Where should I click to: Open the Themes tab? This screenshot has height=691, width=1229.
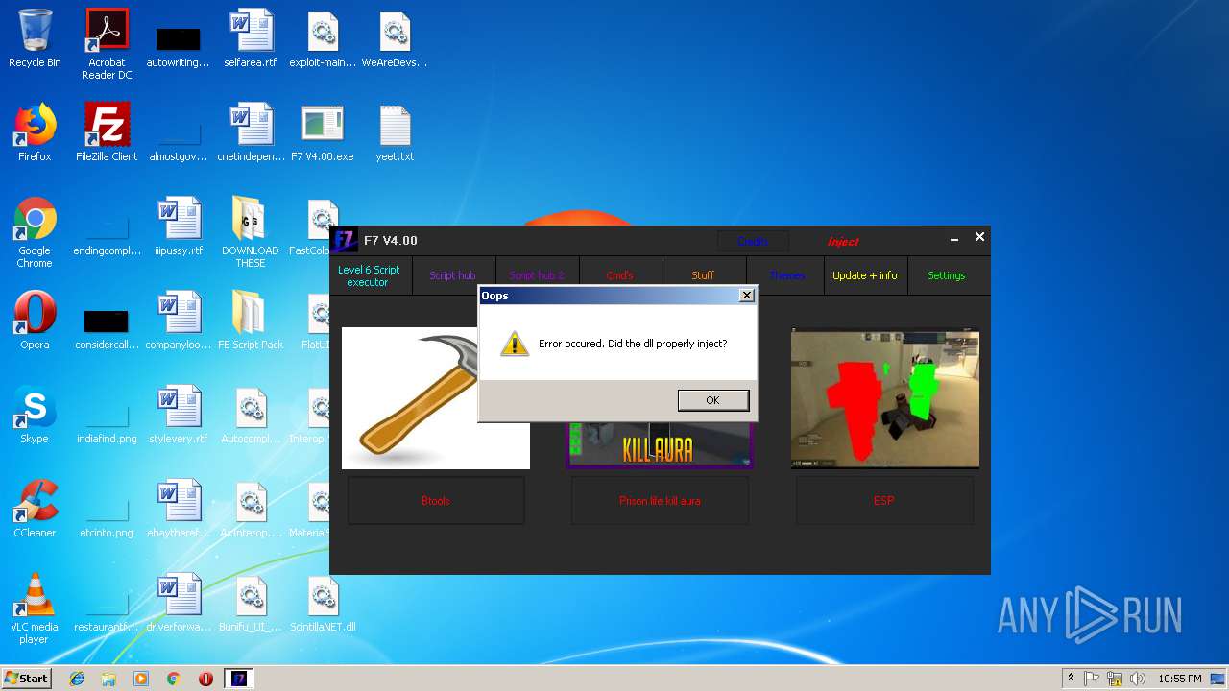[x=786, y=275]
